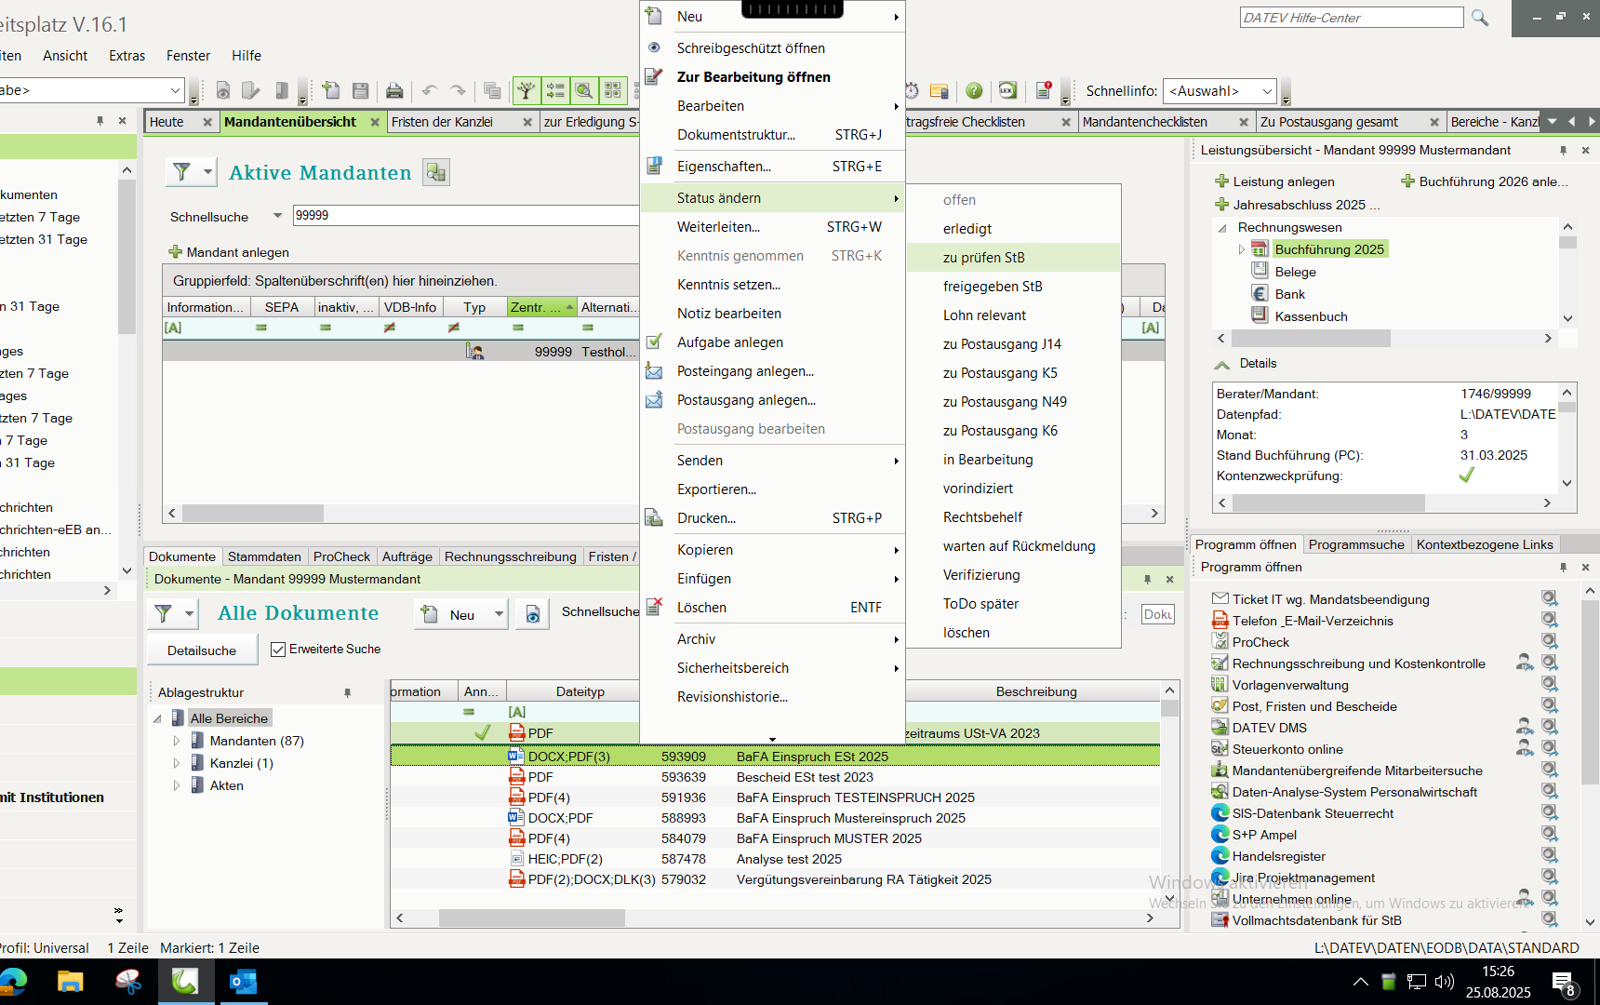
Task: Open the LEX info database icon
Action: [x=1007, y=90]
